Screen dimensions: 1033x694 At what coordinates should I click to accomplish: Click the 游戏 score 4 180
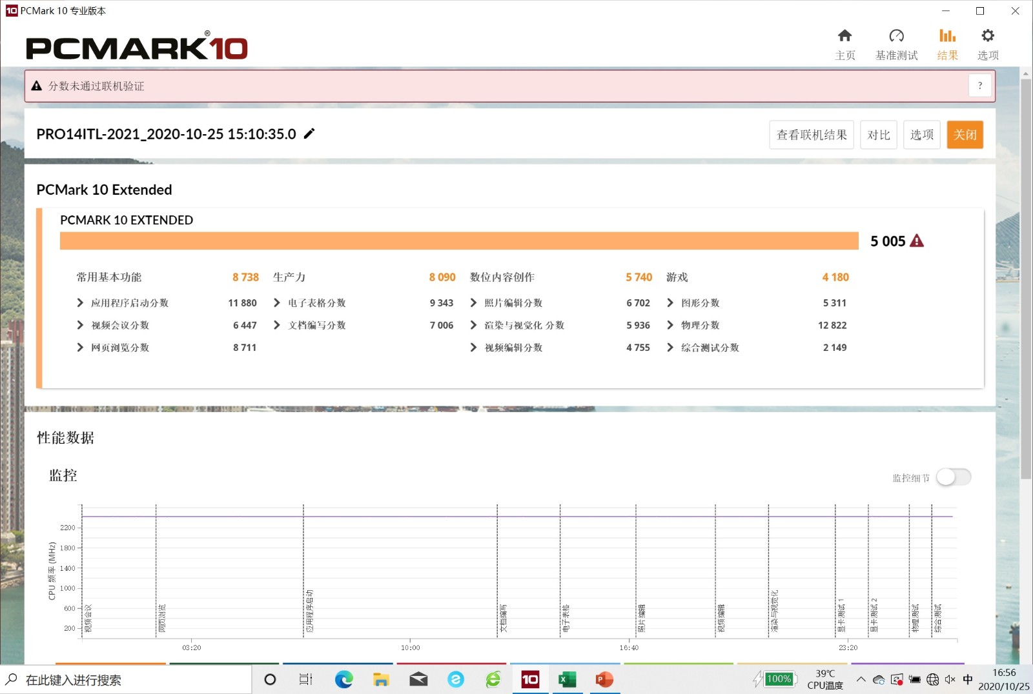835,277
